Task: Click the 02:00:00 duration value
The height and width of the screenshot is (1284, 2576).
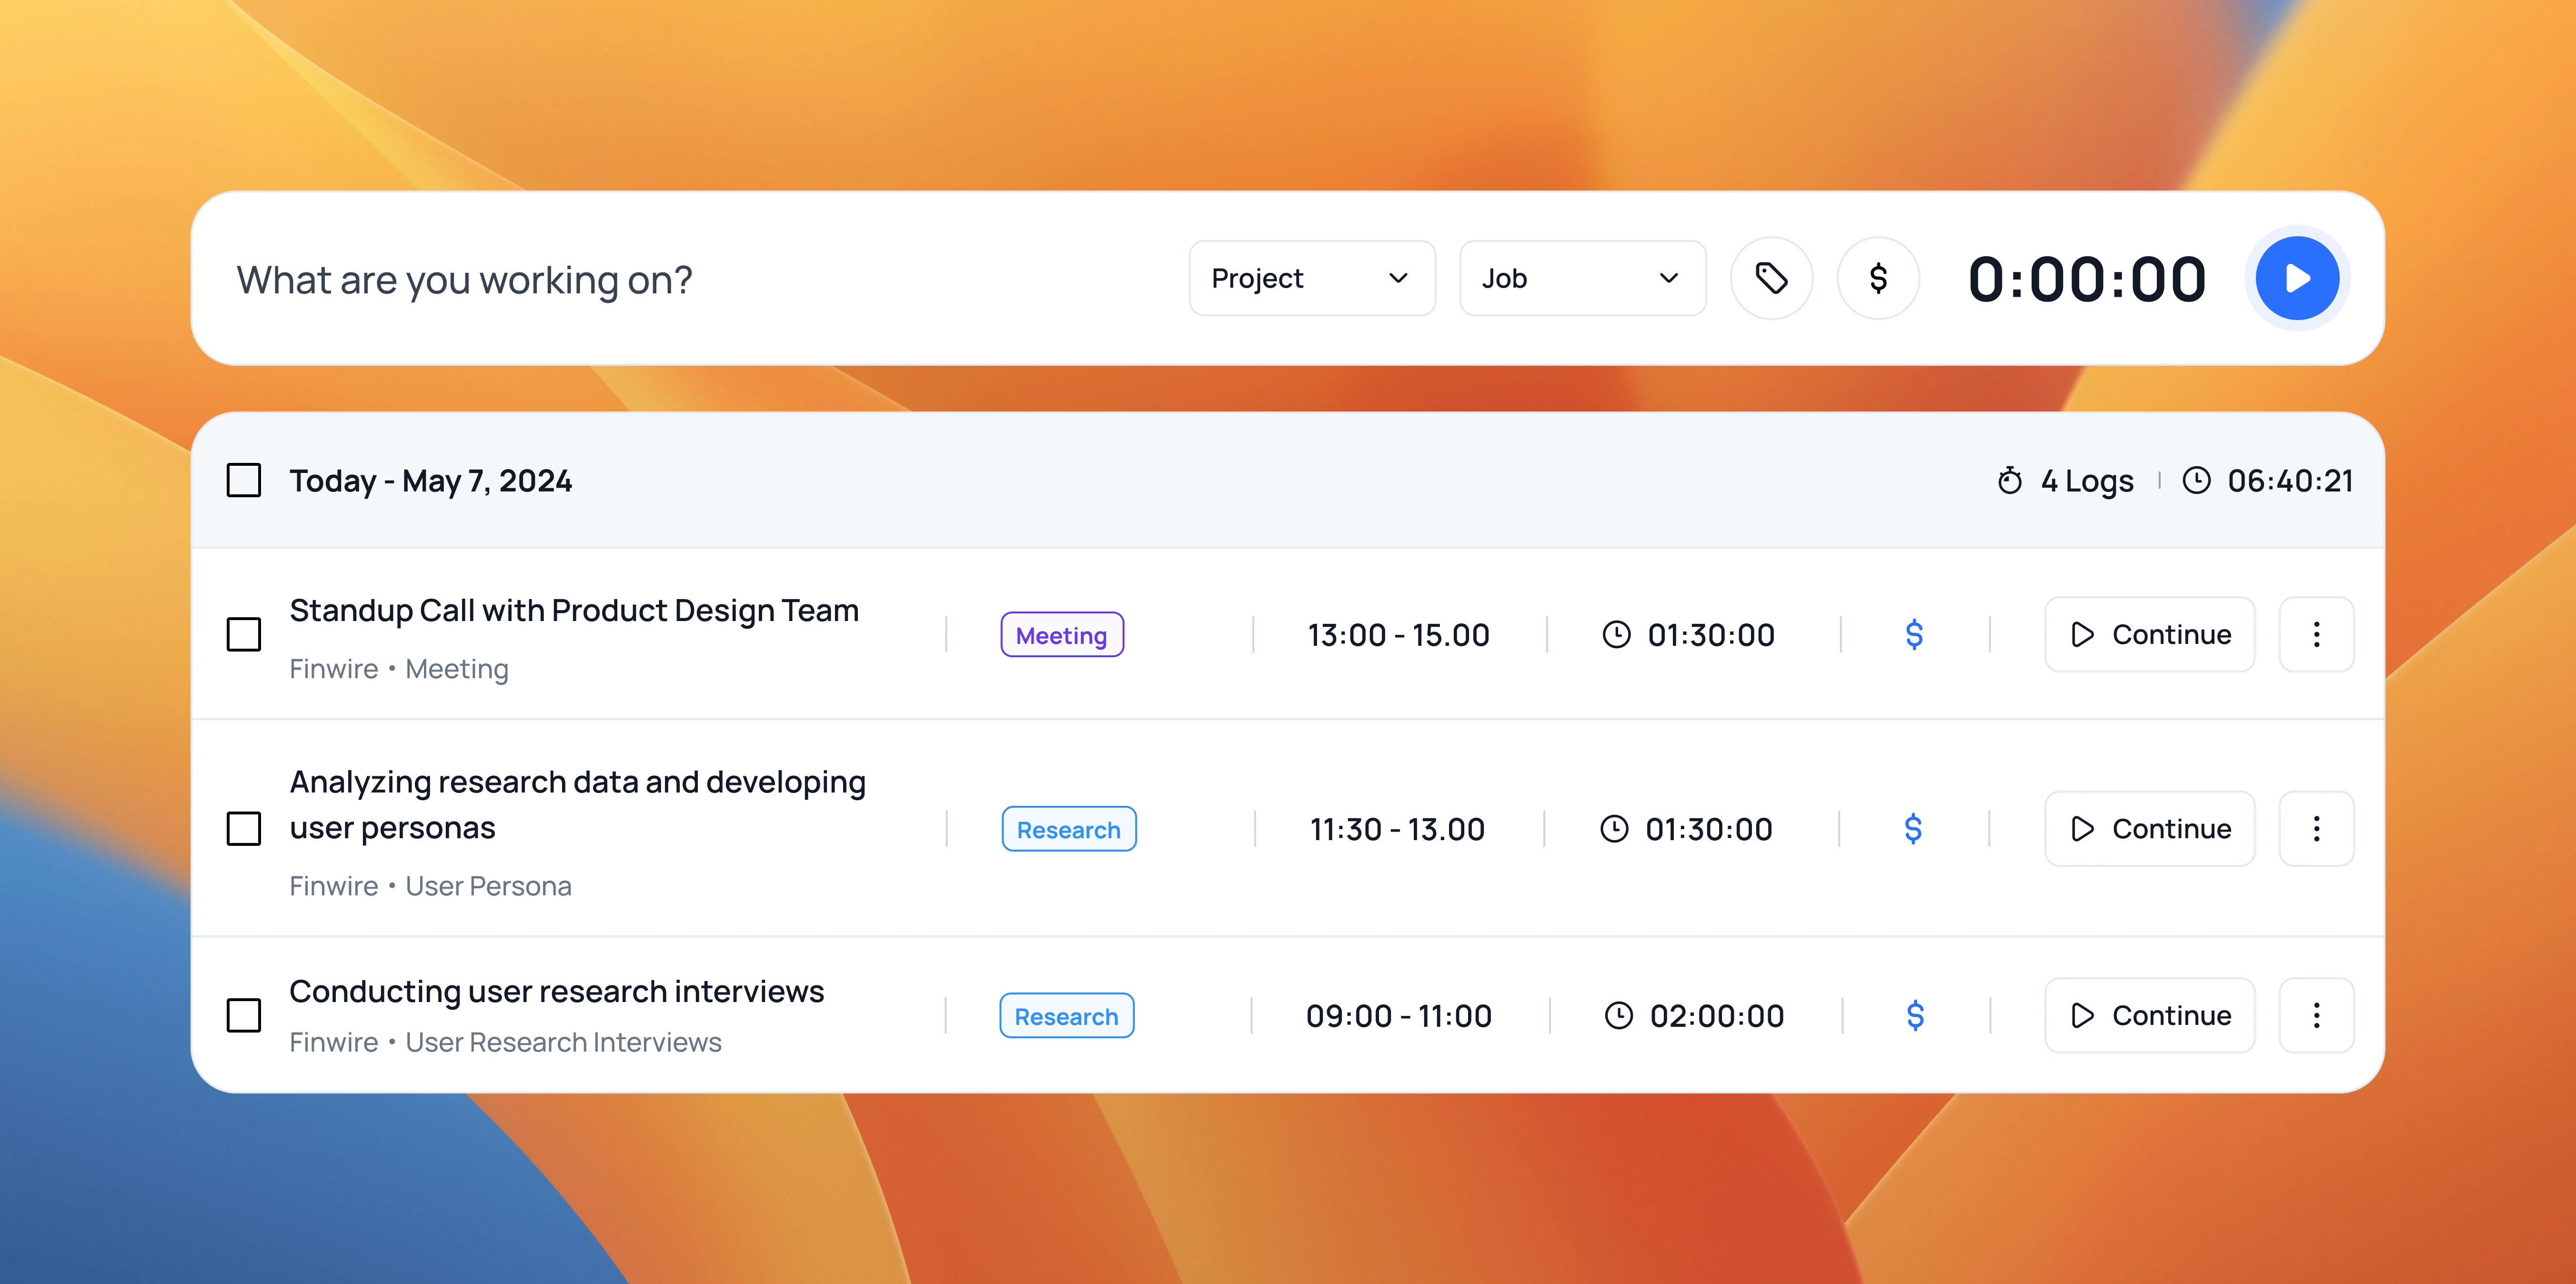Action: coord(1717,1015)
